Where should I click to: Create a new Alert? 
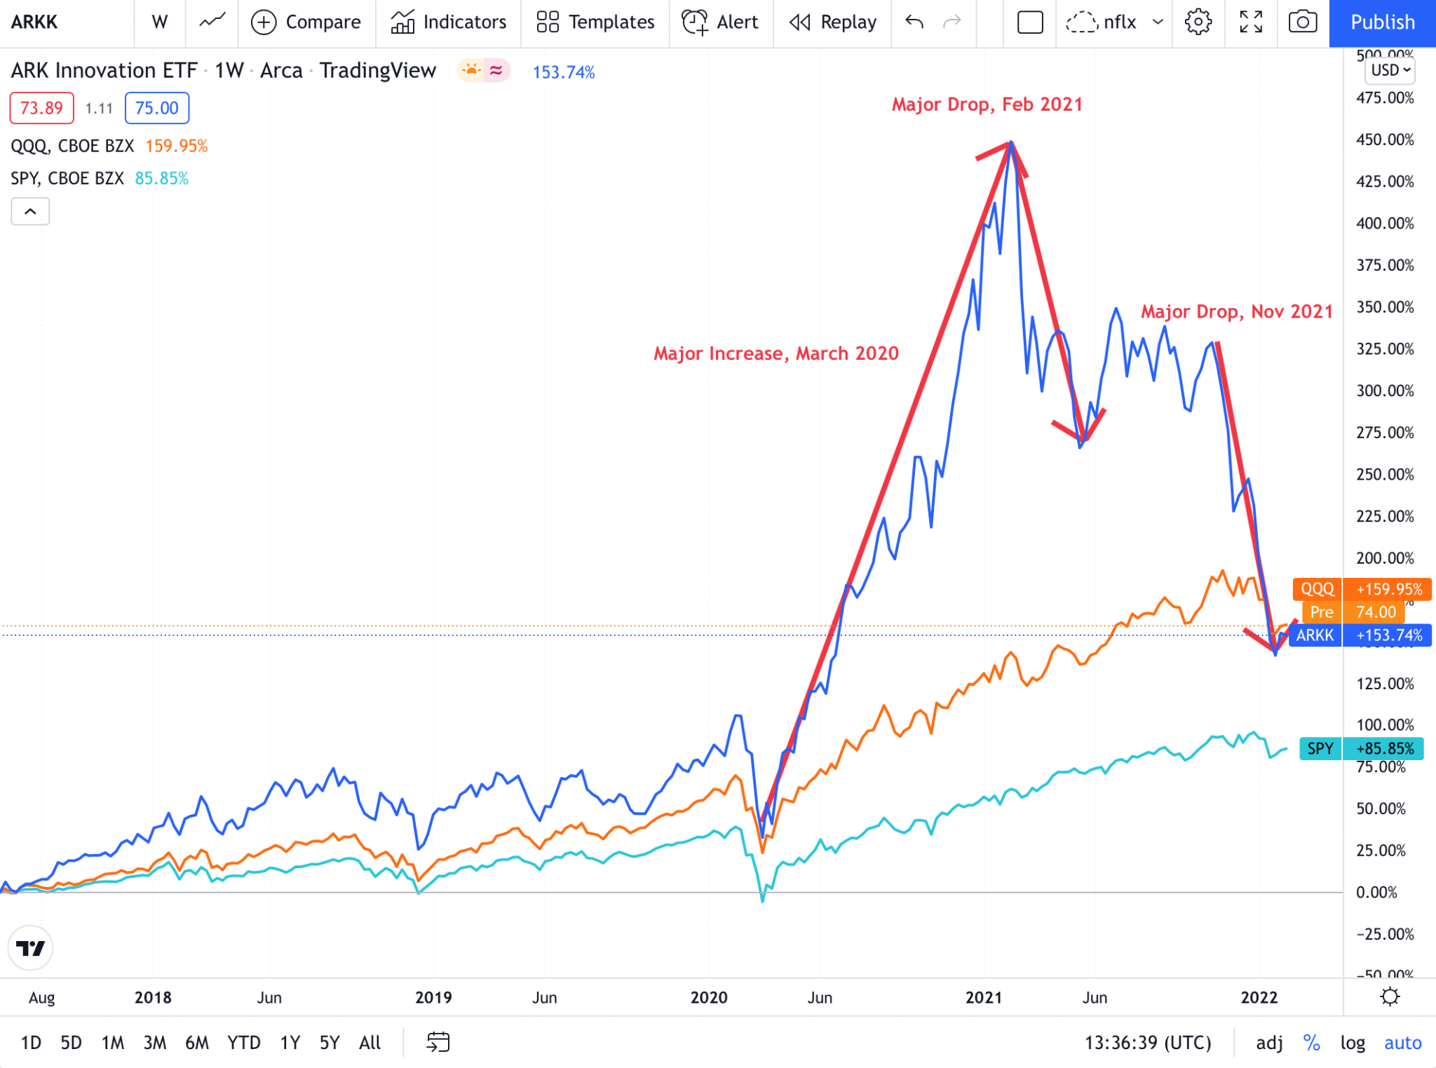pos(721,22)
